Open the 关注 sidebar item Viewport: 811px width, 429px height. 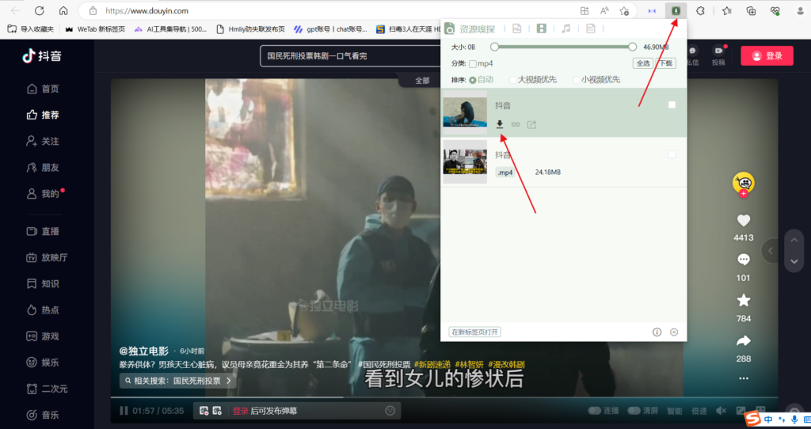point(43,141)
